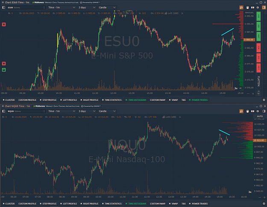Click the green ASK buy button

point(258,16)
